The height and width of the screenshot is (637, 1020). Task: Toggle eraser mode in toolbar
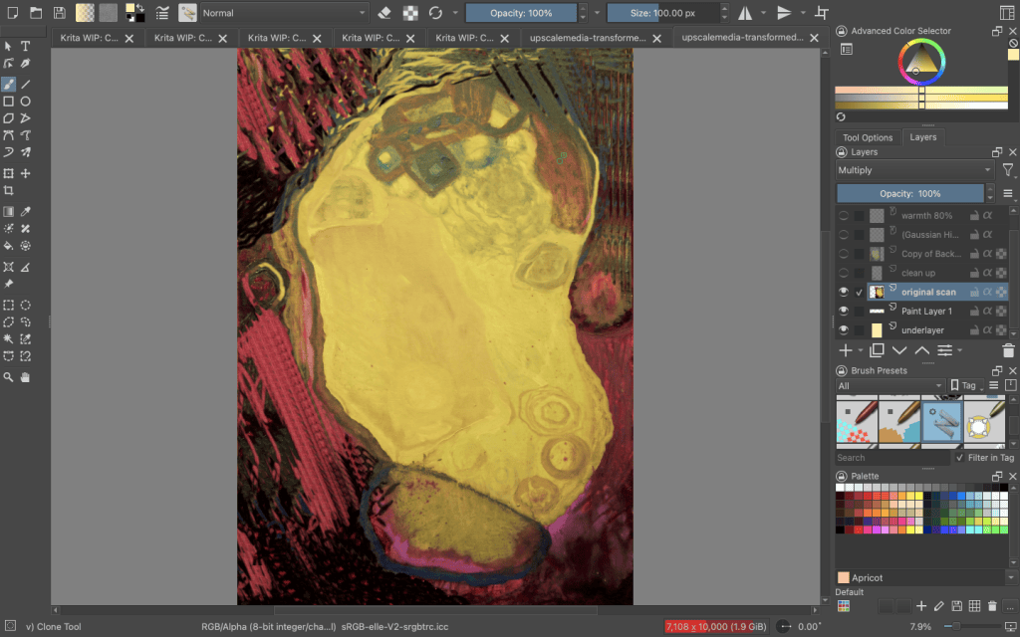(x=384, y=12)
